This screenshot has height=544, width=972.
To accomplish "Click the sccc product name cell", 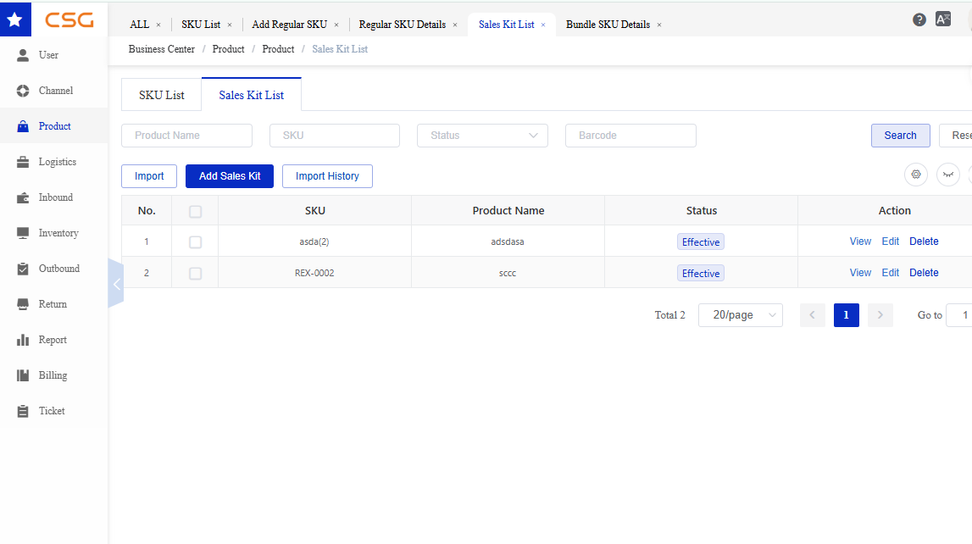I will [x=508, y=273].
